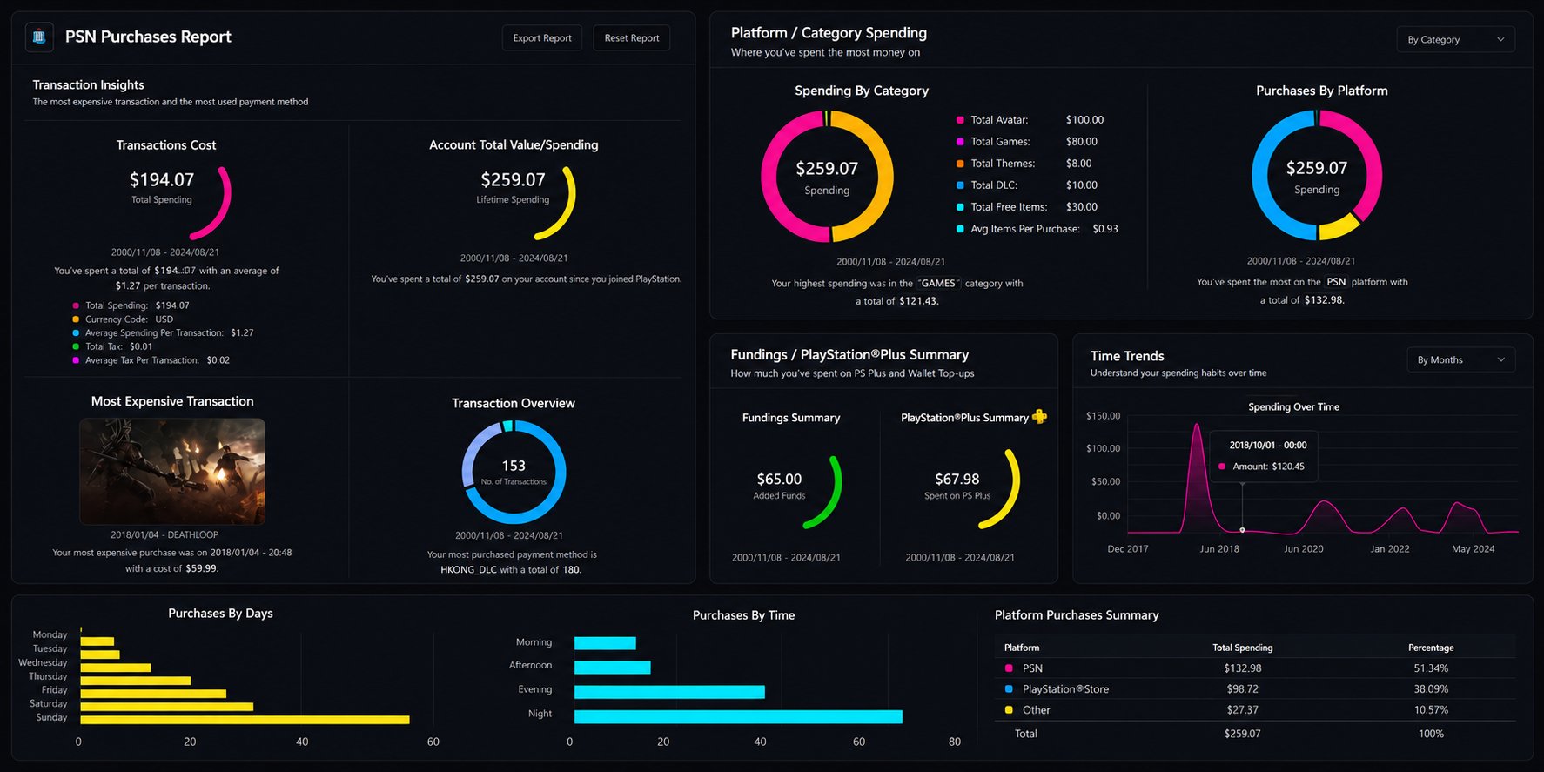Click the Avg Items Per Purchase legend dot
Screen dimensions: 1544x772
960,229
